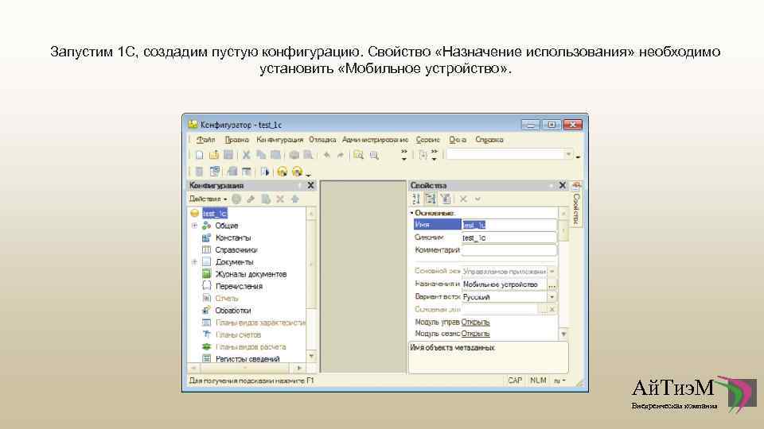The width and height of the screenshot is (764, 429).
Task: Open the Вариант встроенного языка Русский dropdown
Action: [552, 296]
